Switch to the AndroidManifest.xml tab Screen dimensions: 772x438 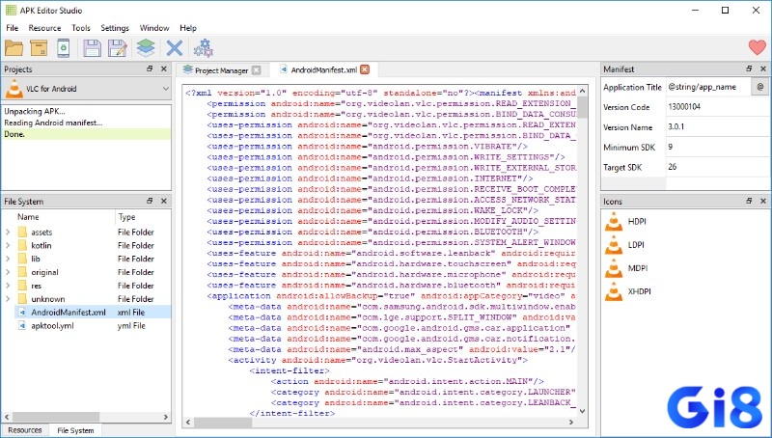pyautogui.click(x=324, y=69)
